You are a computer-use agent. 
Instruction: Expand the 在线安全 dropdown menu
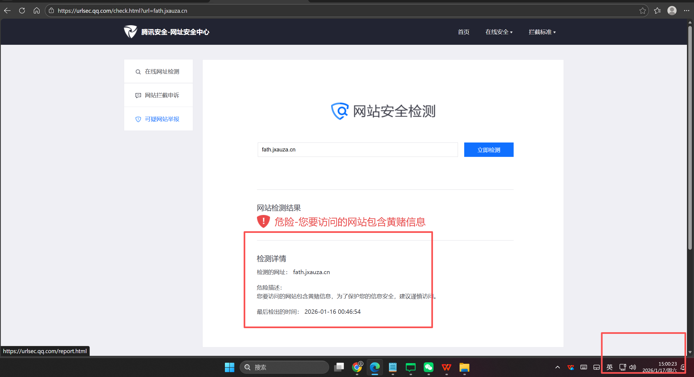pyautogui.click(x=499, y=32)
